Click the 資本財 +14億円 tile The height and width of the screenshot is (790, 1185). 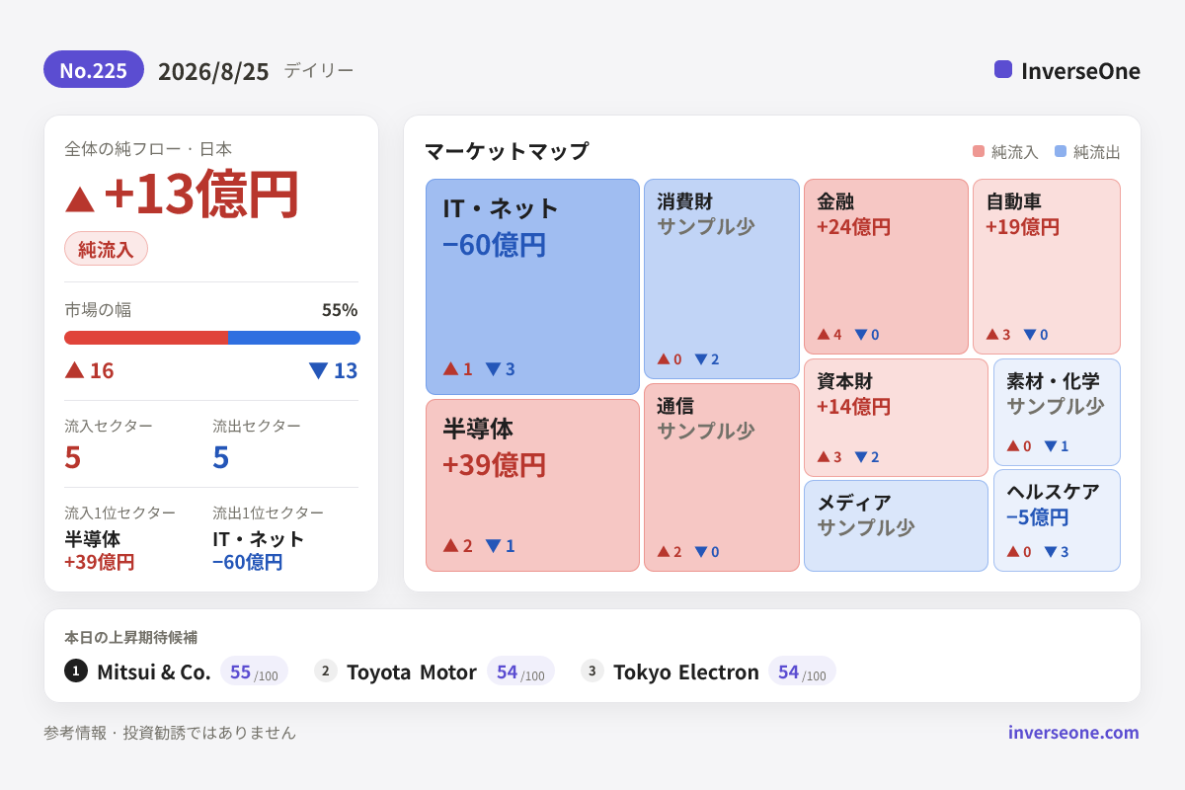click(896, 418)
